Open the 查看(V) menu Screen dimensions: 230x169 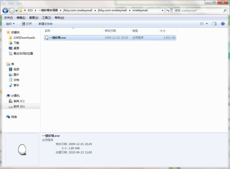tap(34, 18)
